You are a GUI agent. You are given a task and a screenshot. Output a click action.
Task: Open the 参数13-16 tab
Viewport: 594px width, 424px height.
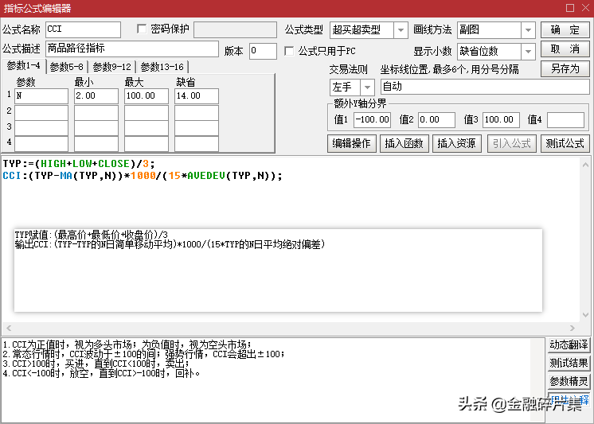(162, 67)
